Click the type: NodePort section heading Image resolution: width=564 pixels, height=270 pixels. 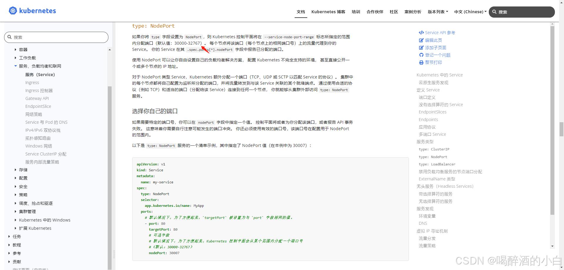153,26
